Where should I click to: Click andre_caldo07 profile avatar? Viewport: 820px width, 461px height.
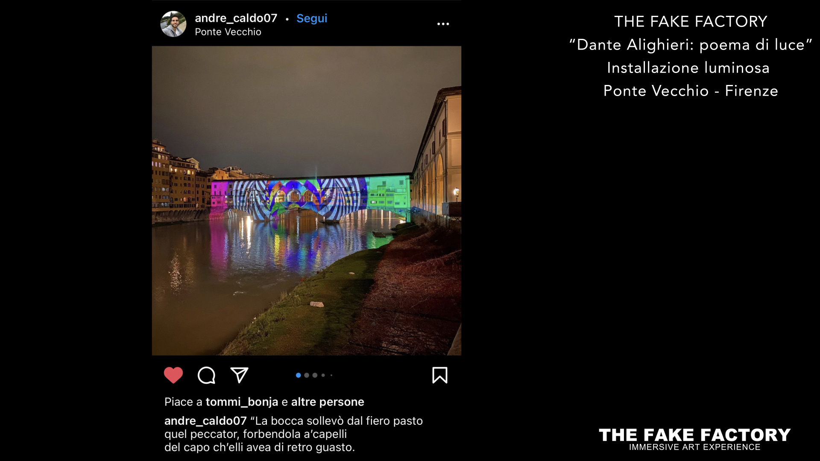click(173, 24)
